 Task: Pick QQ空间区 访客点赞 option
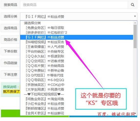(x=77, y=61)
